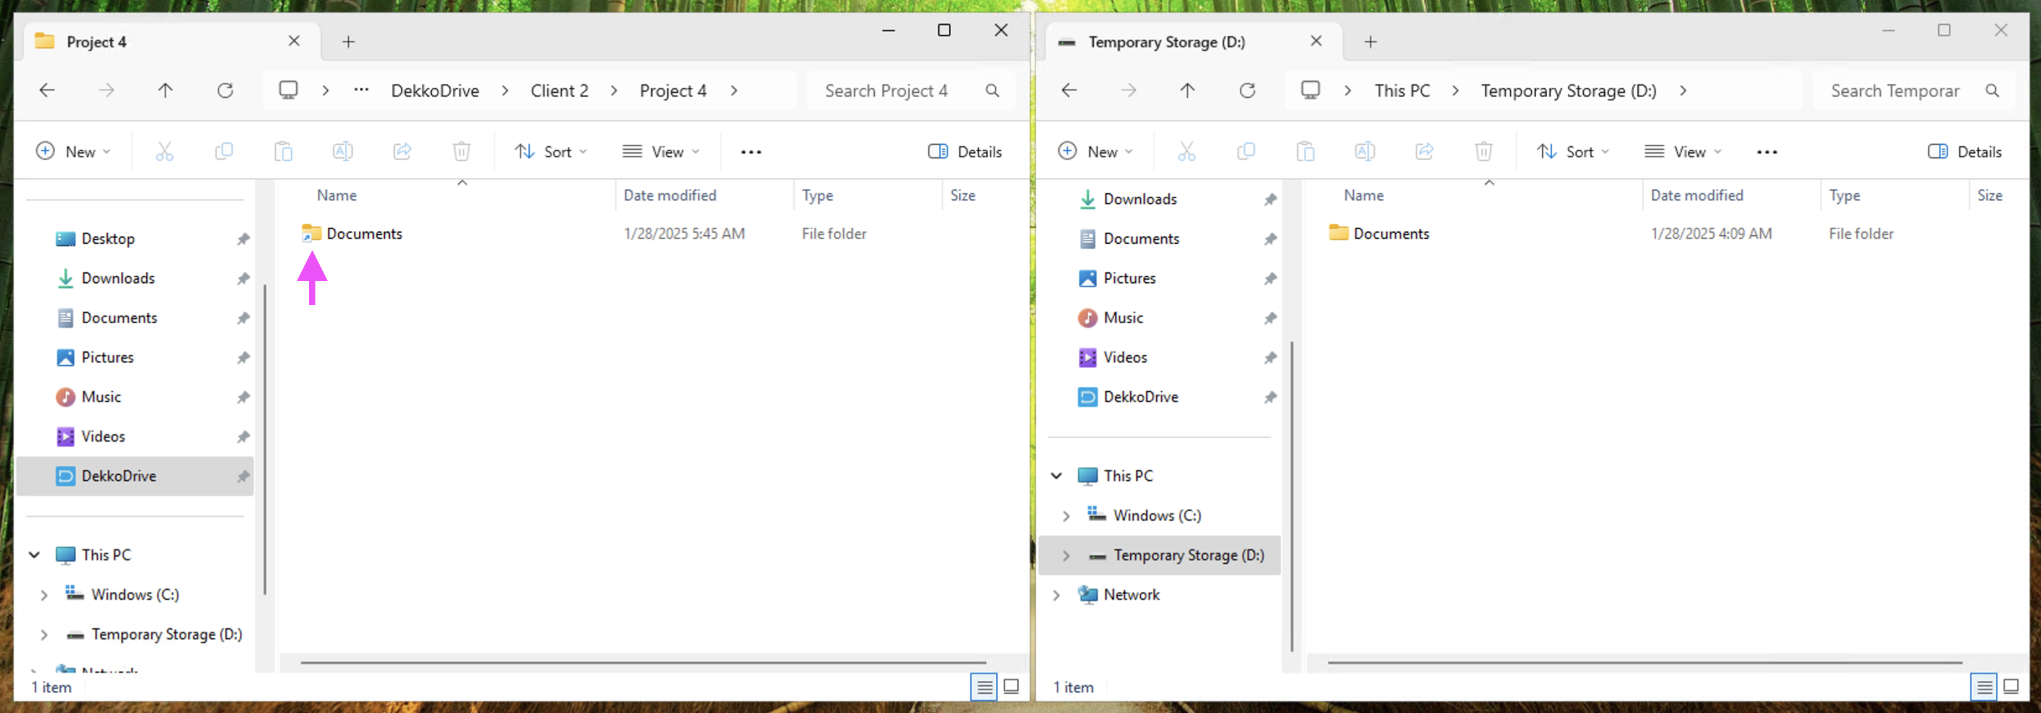
Task: Go up one level in Project 4 window
Action: click(x=165, y=90)
